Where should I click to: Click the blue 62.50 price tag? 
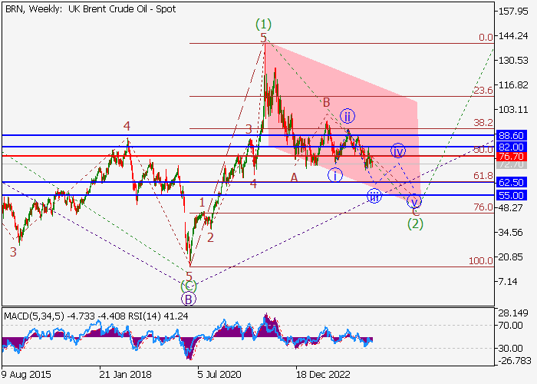(511, 182)
